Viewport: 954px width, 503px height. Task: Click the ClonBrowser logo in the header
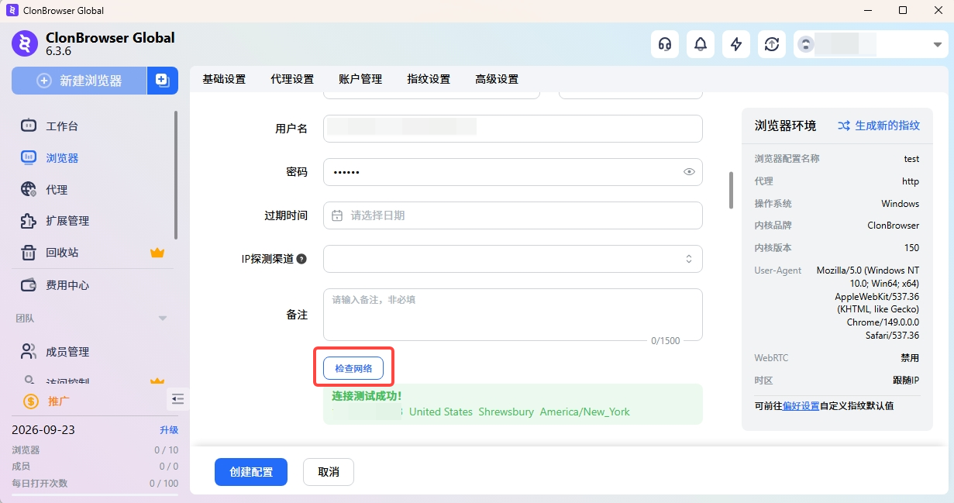point(25,43)
